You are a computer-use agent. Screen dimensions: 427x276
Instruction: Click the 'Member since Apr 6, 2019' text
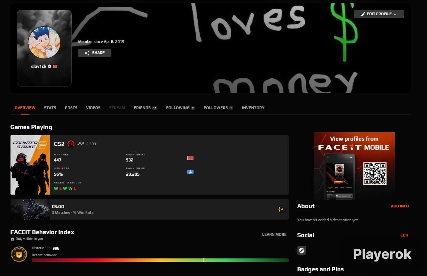tap(101, 42)
